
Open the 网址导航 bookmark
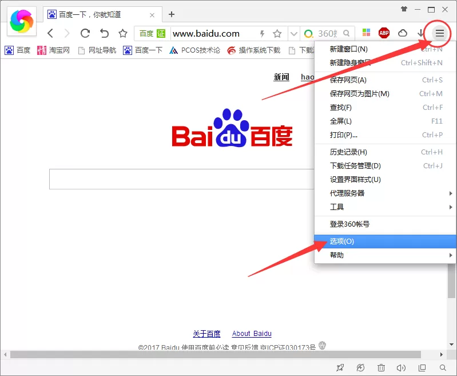pos(97,50)
